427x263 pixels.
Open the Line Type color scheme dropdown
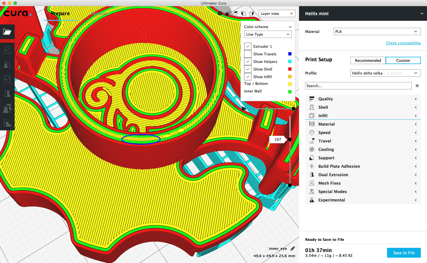pyautogui.click(x=268, y=34)
